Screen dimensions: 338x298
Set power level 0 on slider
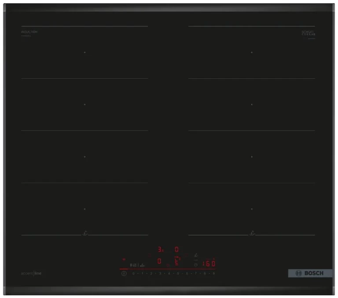pos(133,273)
